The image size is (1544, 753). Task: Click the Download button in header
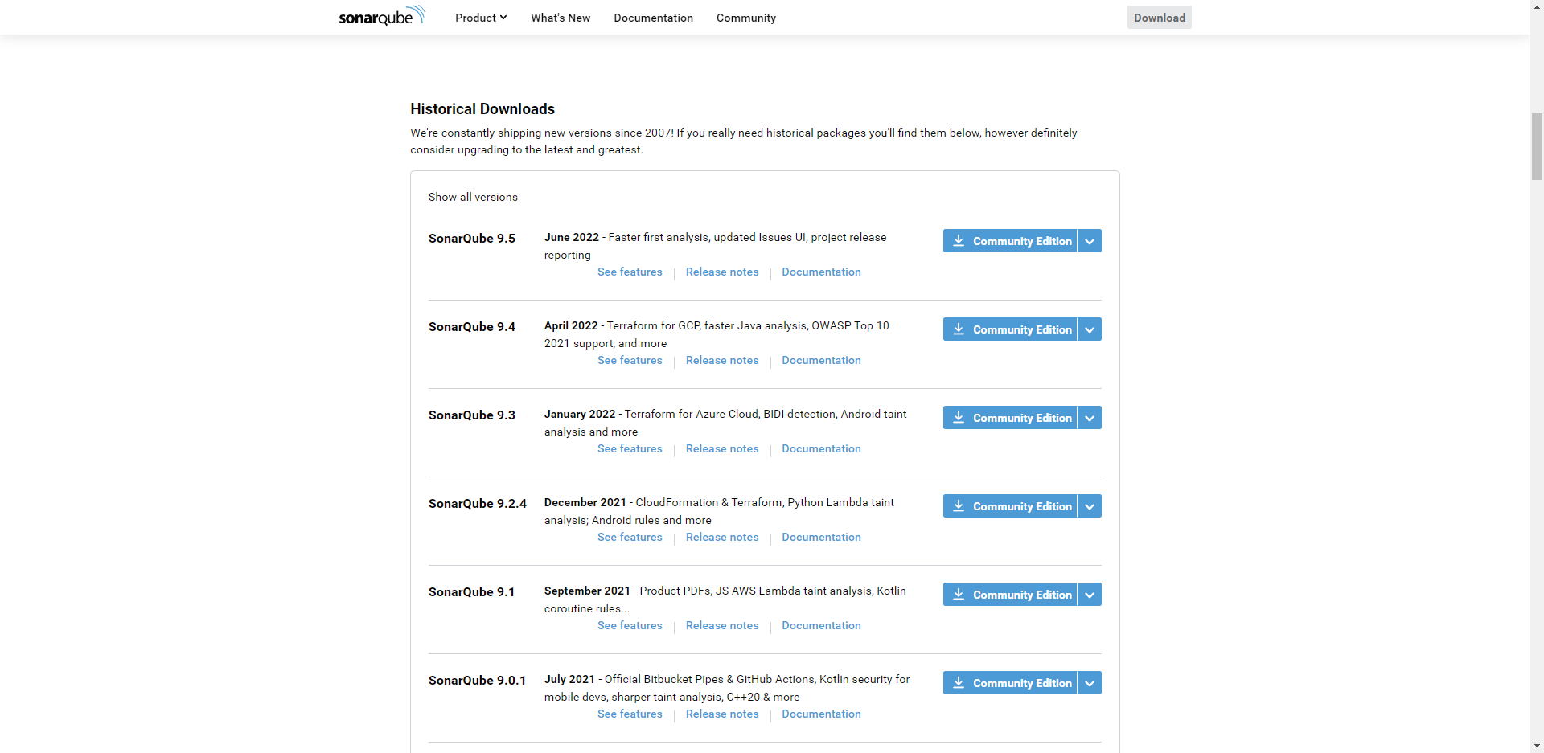click(1159, 18)
